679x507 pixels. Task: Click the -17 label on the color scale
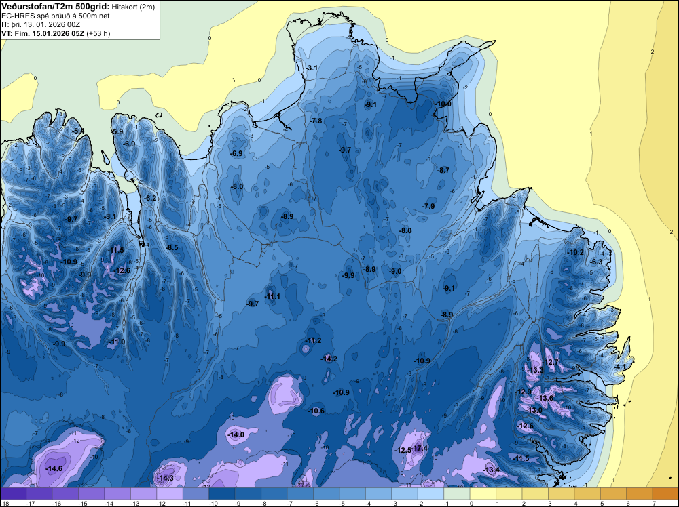tap(31, 503)
